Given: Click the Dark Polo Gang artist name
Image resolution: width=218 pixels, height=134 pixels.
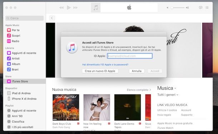Looking at the screenshot, I should click(x=61, y=127).
